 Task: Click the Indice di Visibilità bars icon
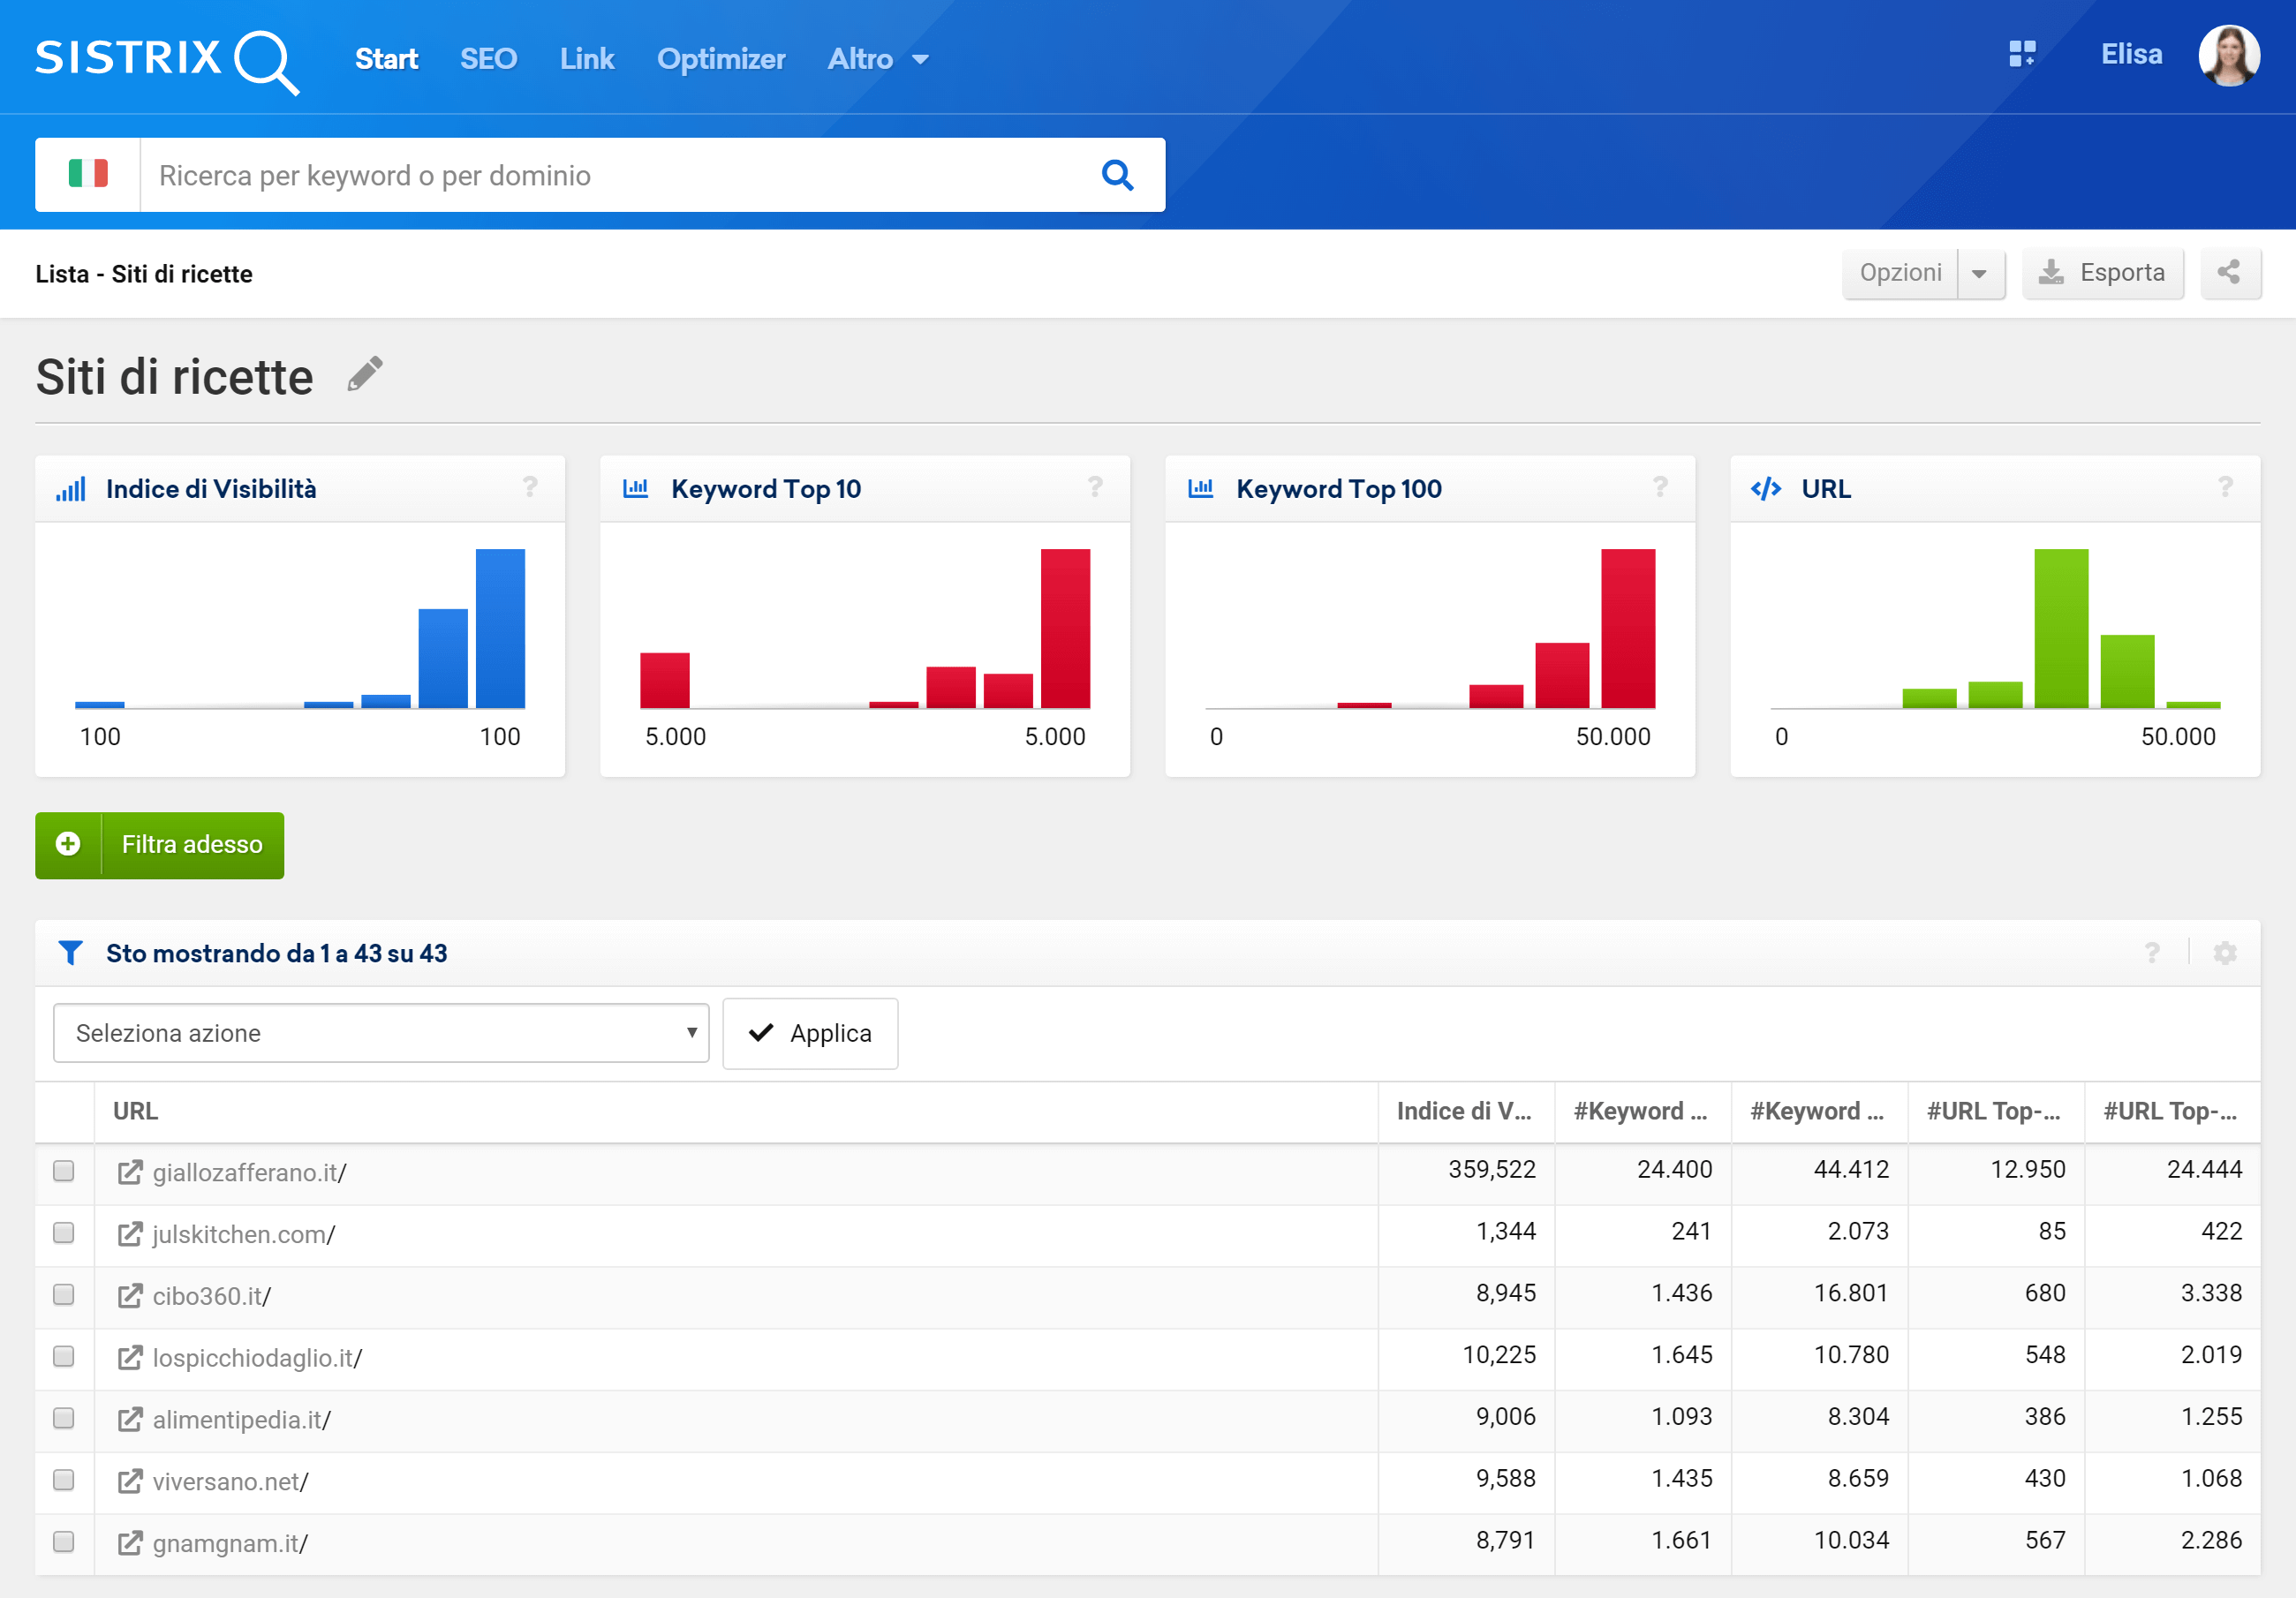pos(71,489)
